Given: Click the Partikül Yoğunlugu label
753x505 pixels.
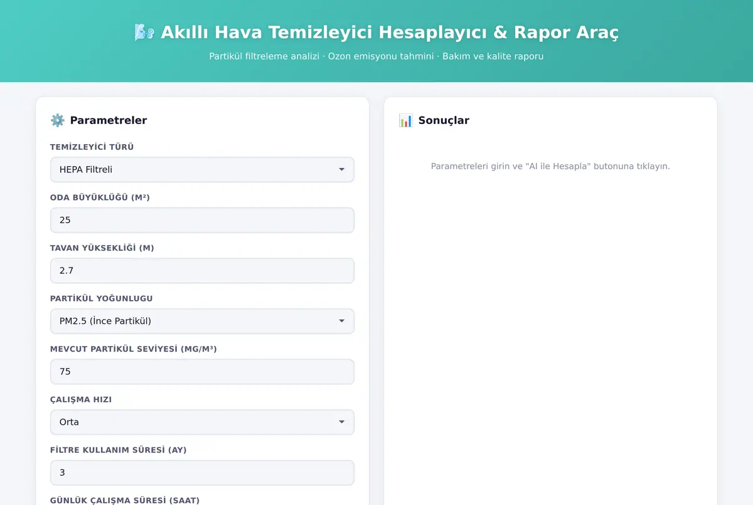Looking at the screenshot, I should click(102, 298).
